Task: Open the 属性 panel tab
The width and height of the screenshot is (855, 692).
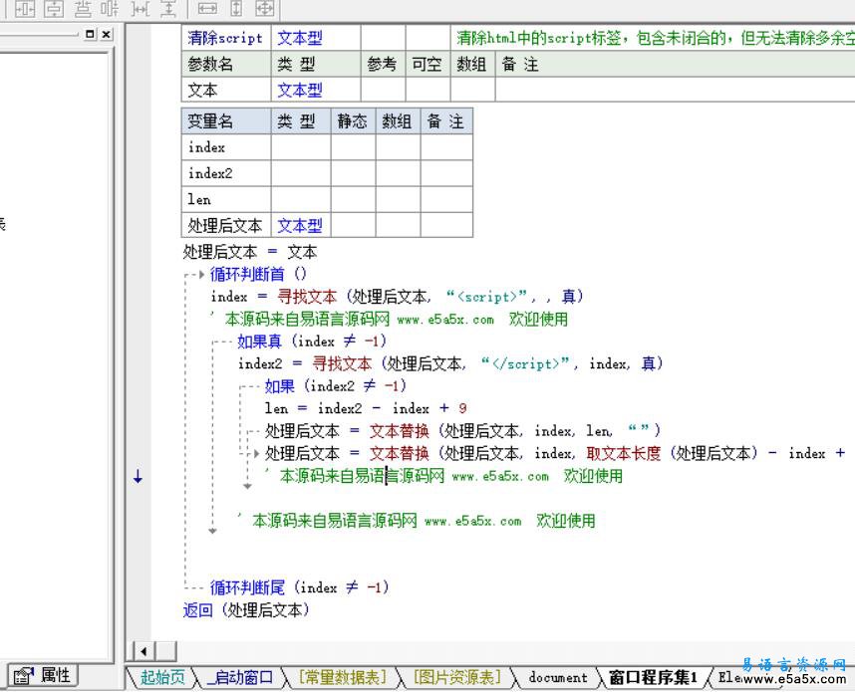Action: [x=43, y=676]
